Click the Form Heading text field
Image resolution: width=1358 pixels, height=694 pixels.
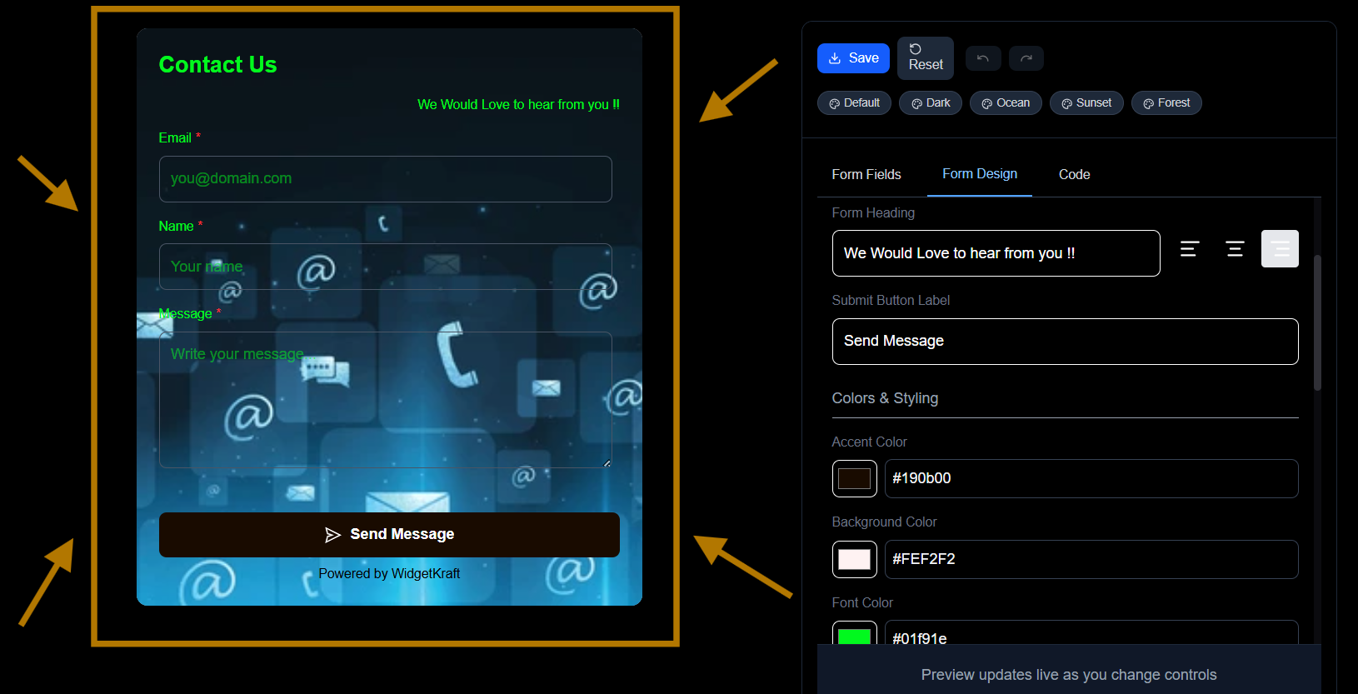pyautogui.click(x=996, y=253)
